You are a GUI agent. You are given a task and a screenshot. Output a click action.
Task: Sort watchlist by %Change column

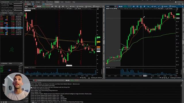(12, 15)
